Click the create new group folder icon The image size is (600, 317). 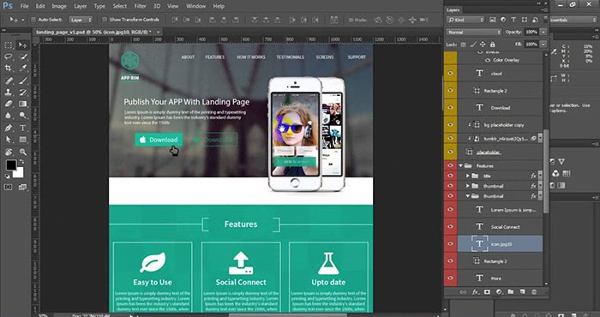tap(511, 292)
